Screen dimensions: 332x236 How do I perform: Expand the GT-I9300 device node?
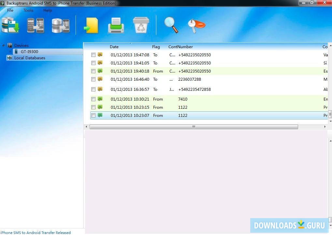click(10, 51)
